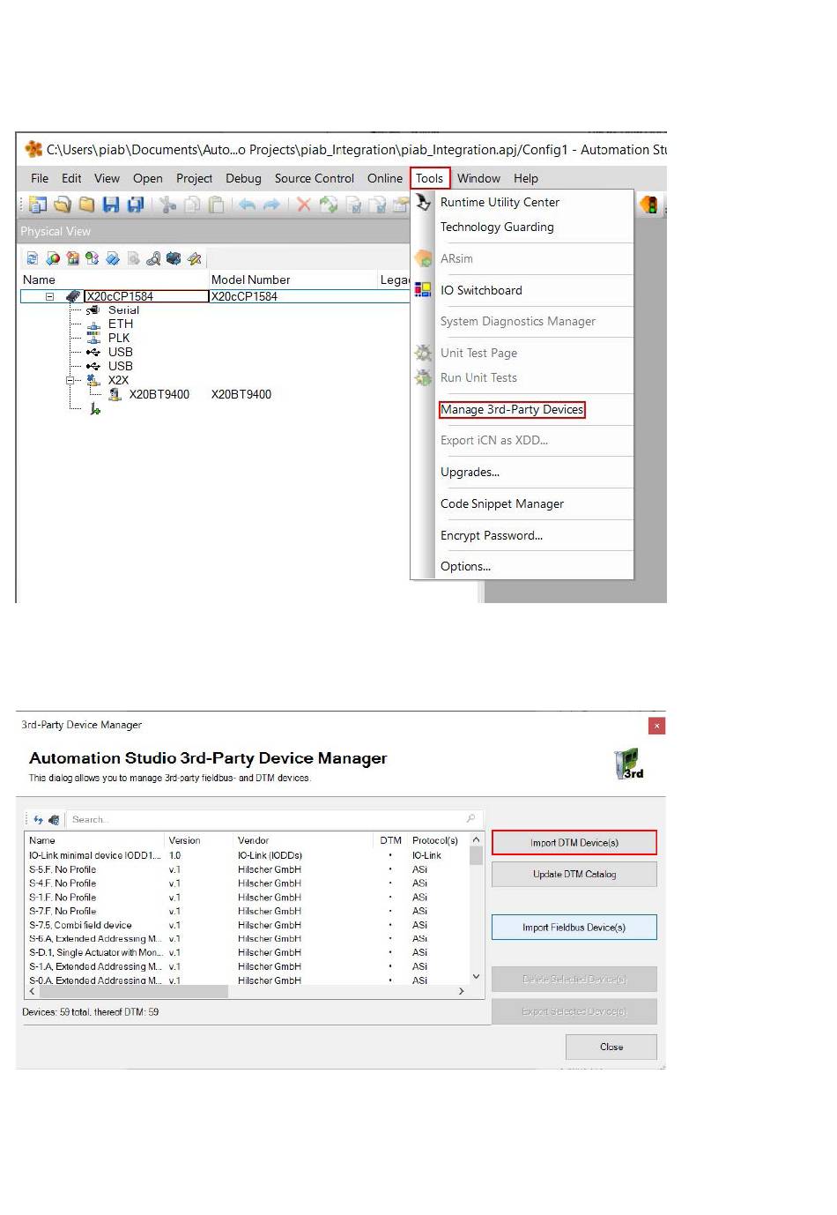837x1215 pixels.
Task: Click the device Search field
Action: click(x=273, y=819)
